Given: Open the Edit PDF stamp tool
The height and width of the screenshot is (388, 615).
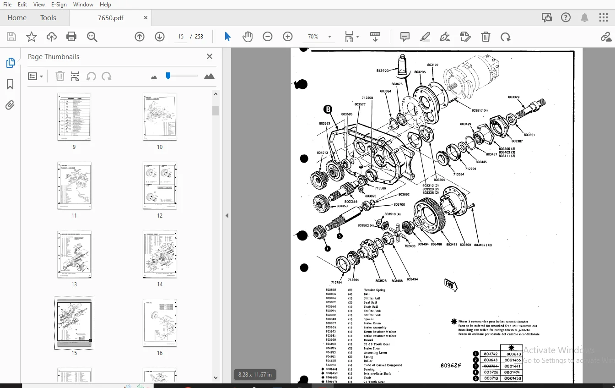Looking at the screenshot, I should tap(465, 37).
